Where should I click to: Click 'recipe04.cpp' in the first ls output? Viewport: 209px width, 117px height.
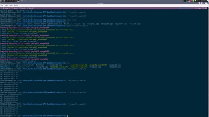click(121, 24)
